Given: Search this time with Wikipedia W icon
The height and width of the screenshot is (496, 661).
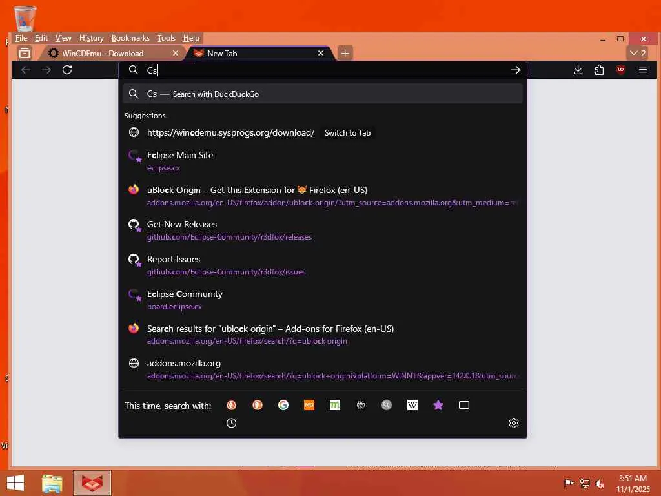Looking at the screenshot, I should click(412, 405).
